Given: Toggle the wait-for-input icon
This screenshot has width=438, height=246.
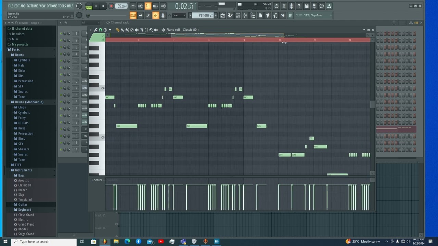Looking at the screenshot, I should pyautogui.click(x=140, y=6).
